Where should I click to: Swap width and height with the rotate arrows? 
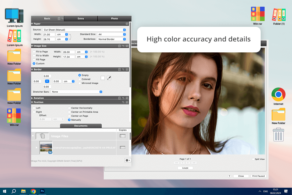70,37
